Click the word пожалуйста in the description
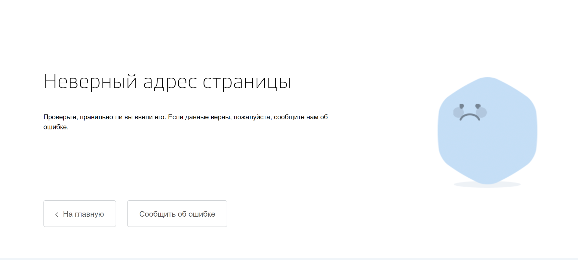 click(252, 117)
